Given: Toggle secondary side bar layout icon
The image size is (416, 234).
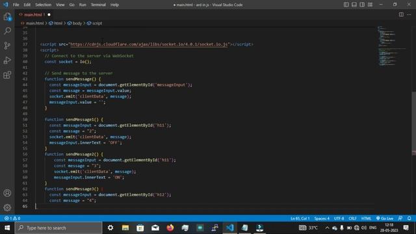Looking at the screenshot, I should coord(362,5).
